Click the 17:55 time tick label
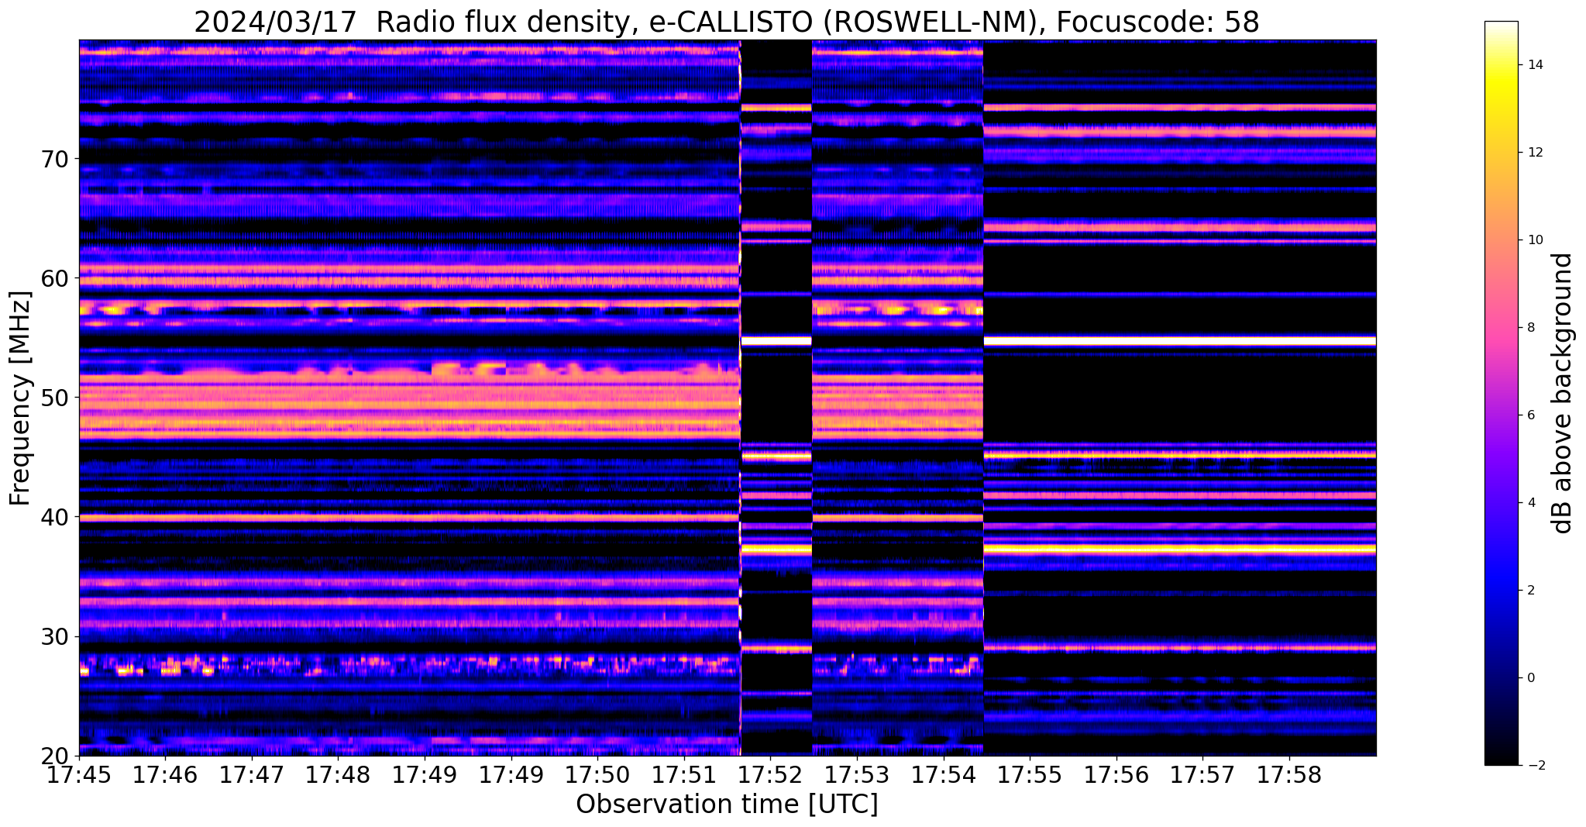1586x827 pixels. 1030,775
